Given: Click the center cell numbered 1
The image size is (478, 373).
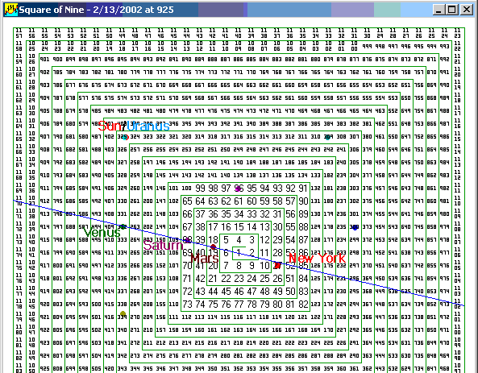Looking at the screenshot, I should click(x=239, y=253).
